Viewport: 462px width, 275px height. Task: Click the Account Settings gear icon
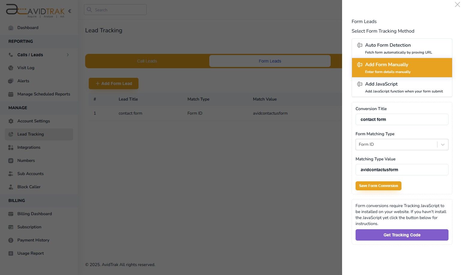pos(11,121)
